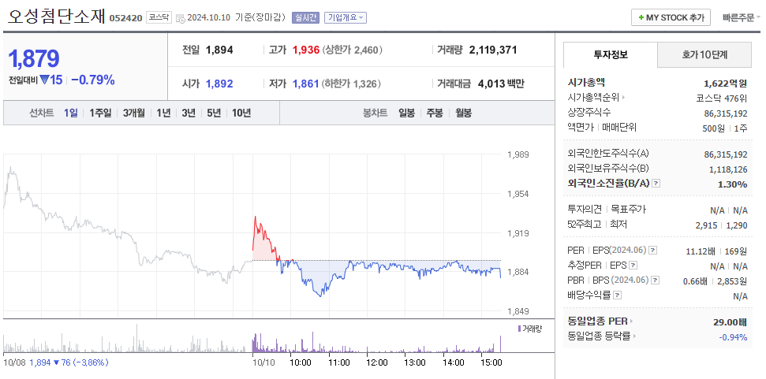Click the 상장주식수 value 86,315,192
This screenshot has width=766, height=379.
(726, 113)
